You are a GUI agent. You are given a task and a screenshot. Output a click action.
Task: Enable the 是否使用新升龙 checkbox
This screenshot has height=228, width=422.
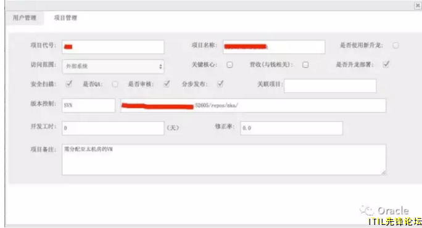point(395,46)
